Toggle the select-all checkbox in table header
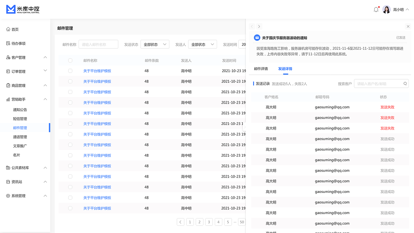 pos(70,61)
